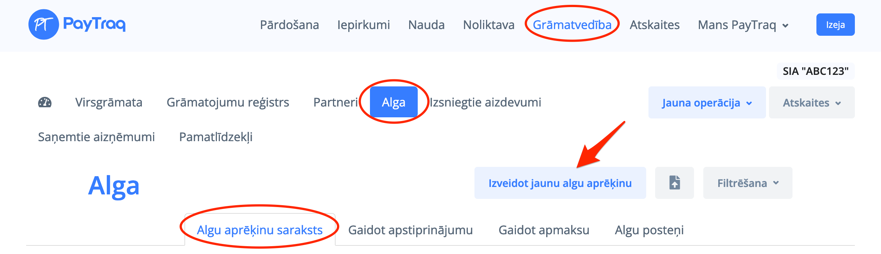Viewport: 881px width, 254px height.
Task: Open the Filtrēšana dropdown
Action: click(747, 183)
